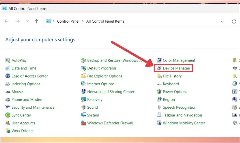
Task: Open the File Explorer Options link
Action: tap(105, 76)
